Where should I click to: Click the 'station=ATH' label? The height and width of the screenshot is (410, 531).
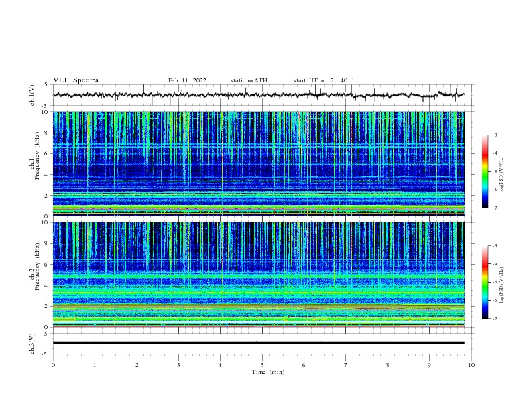[x=249, y=80]
